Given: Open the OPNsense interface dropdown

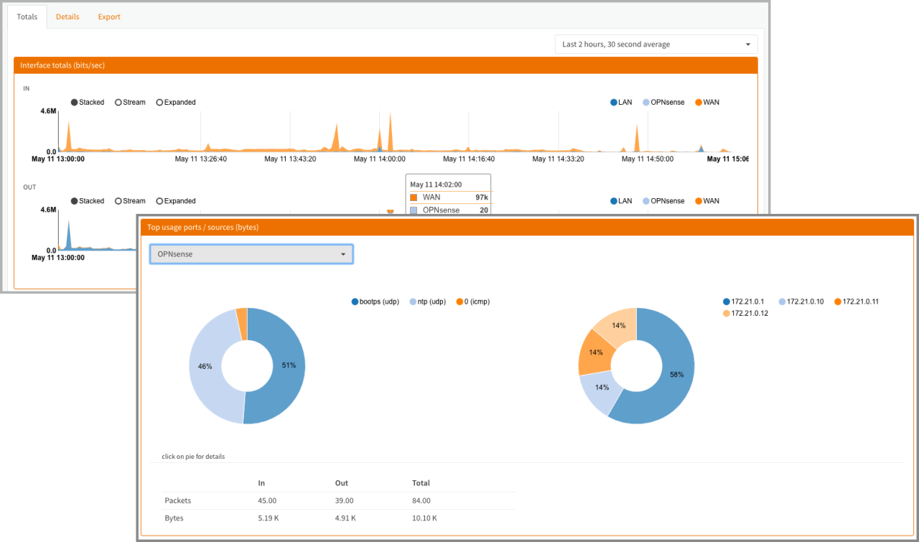Looking at the screenshot, I should [251, 254].
